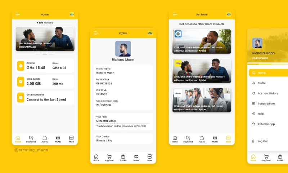This screenshot has height=173, width=288.
Task: Tap MTN logo icon on Get More screen
Action: (x=229, y=14)
